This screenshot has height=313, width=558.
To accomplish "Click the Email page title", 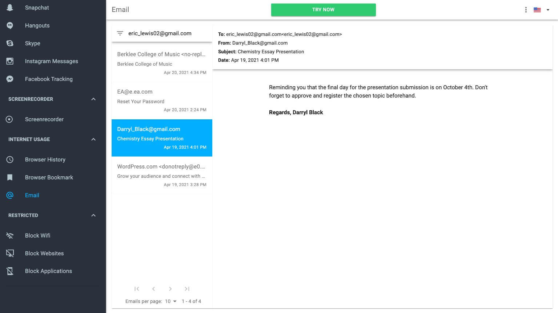I will click(x=120, y=10).
